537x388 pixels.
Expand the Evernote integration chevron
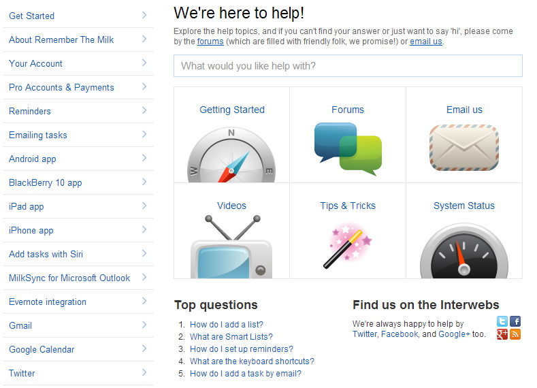pos(144,301)
